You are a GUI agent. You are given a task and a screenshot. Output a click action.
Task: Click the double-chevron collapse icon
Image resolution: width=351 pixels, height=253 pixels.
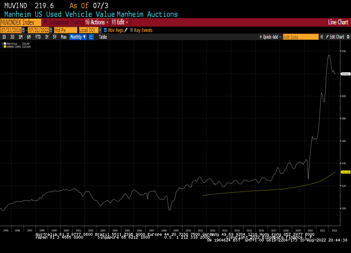321,37
